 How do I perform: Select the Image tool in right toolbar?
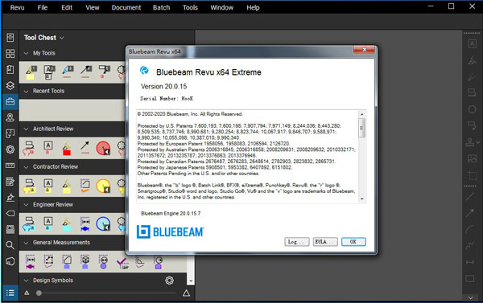472,158
